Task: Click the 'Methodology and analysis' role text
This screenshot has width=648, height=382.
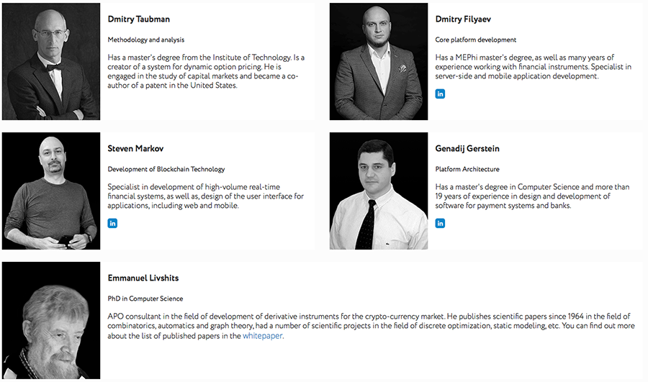Action: (146, 40)
